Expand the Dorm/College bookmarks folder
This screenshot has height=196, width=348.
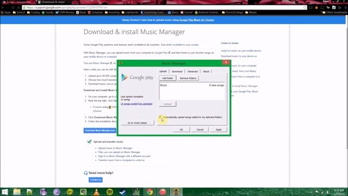tap(233, 13)
